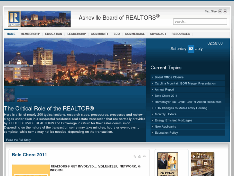Click Read the Full Story link
This screenshot has height=176, width=234.
pyautogui.click(x=18, y=140)
